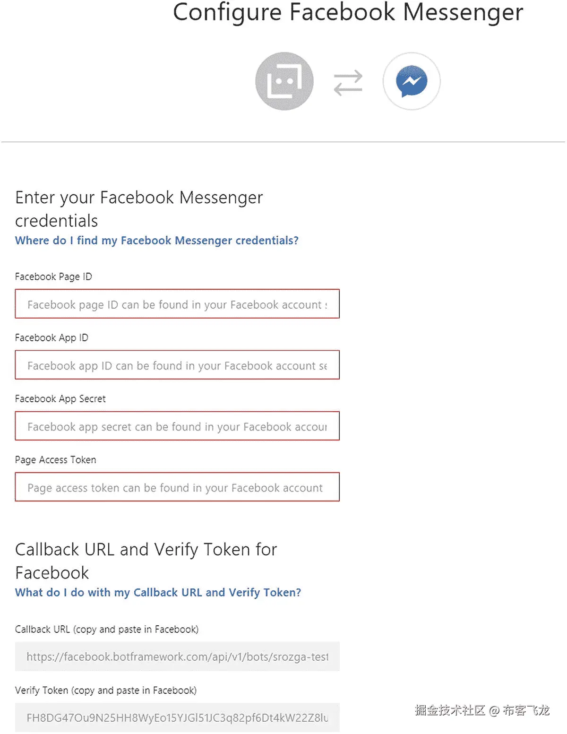Select the Facebook App Secret input field
Viewport: 567px width, 734px height.
177,426
